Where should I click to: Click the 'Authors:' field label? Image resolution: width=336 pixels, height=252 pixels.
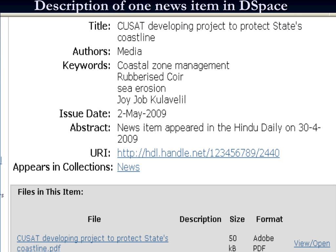point(92,52)
